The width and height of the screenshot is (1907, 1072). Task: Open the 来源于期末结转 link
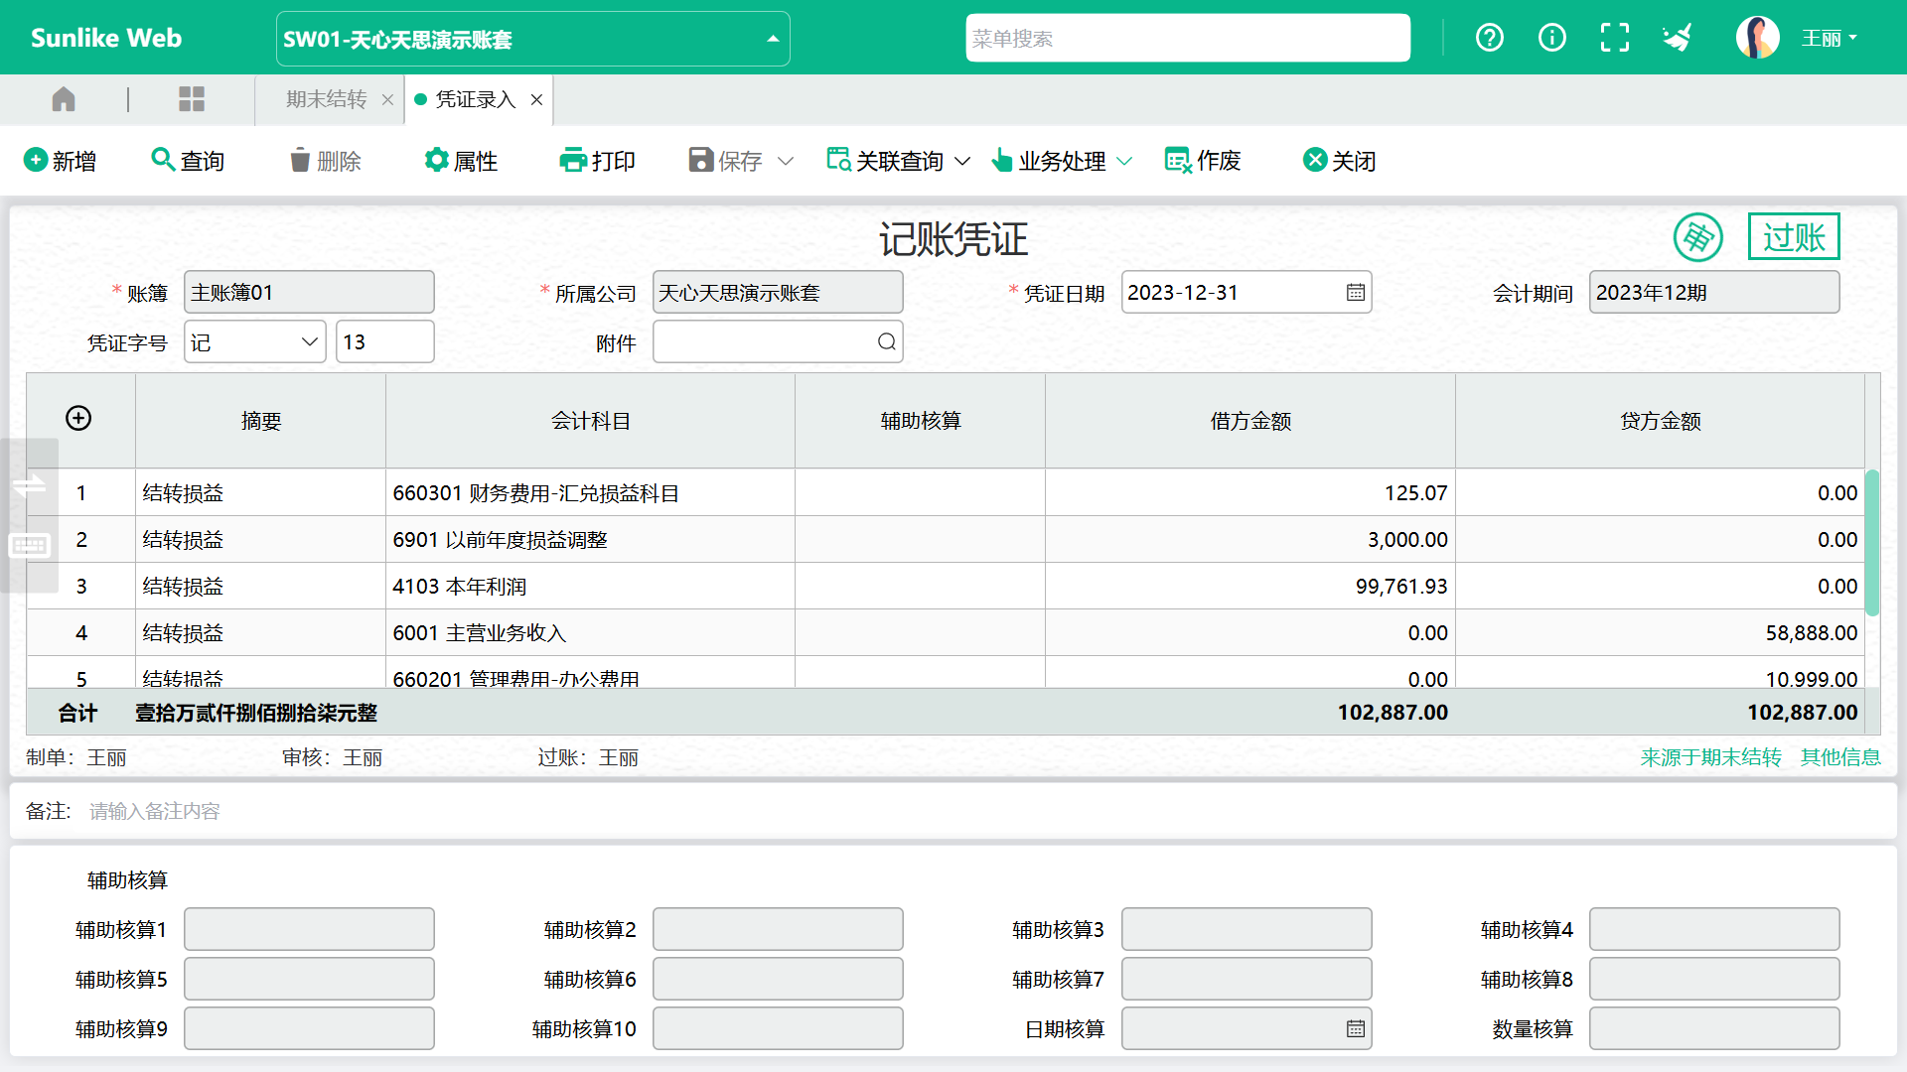coord(1710,757)
